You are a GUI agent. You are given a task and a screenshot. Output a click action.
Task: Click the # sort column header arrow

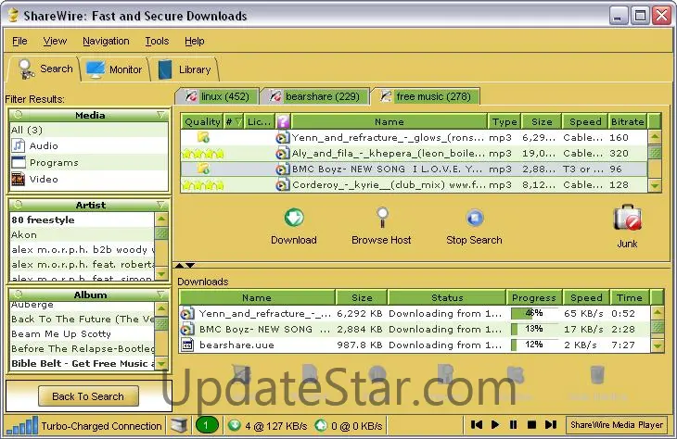(238, 122)
